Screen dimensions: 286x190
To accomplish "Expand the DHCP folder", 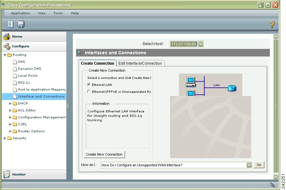I will click(10, 103).
